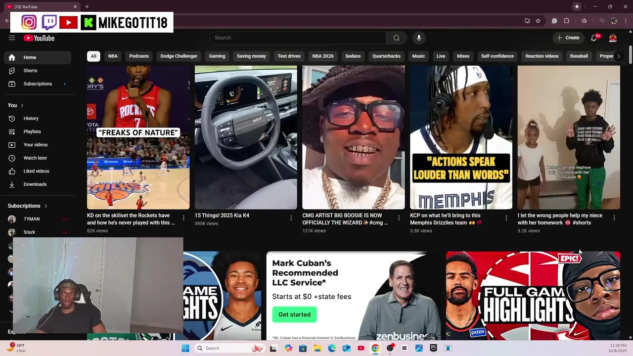Open options for KD Rockets video

tap(183, 218)
